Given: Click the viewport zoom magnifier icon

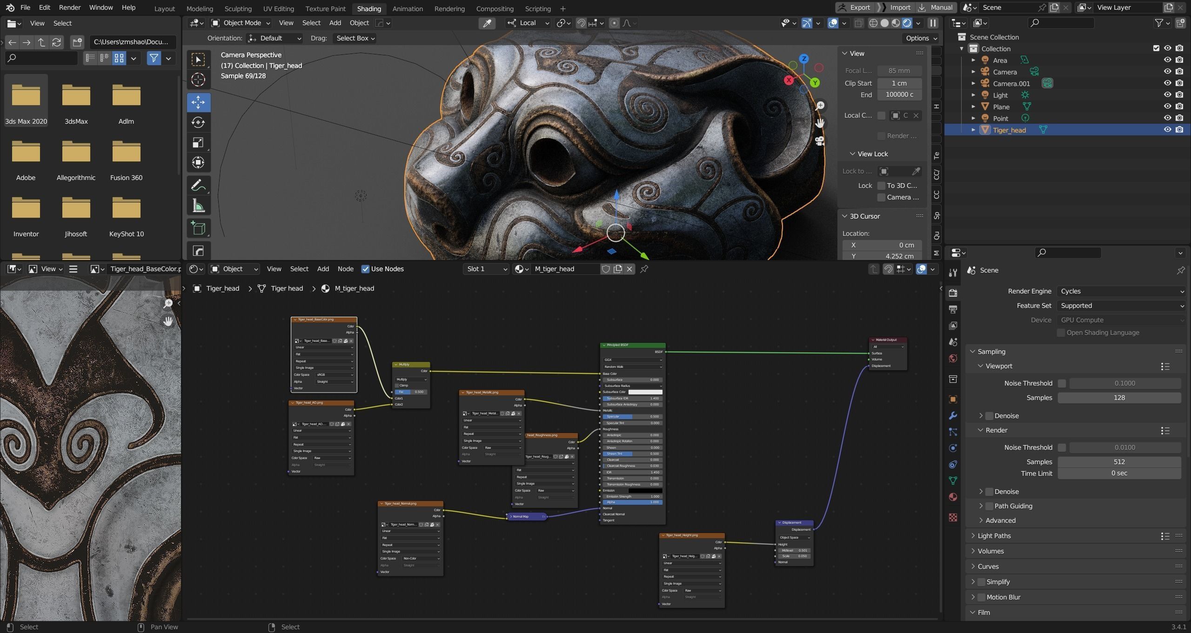Looking at the screenshot, I should tap(820, 106).
